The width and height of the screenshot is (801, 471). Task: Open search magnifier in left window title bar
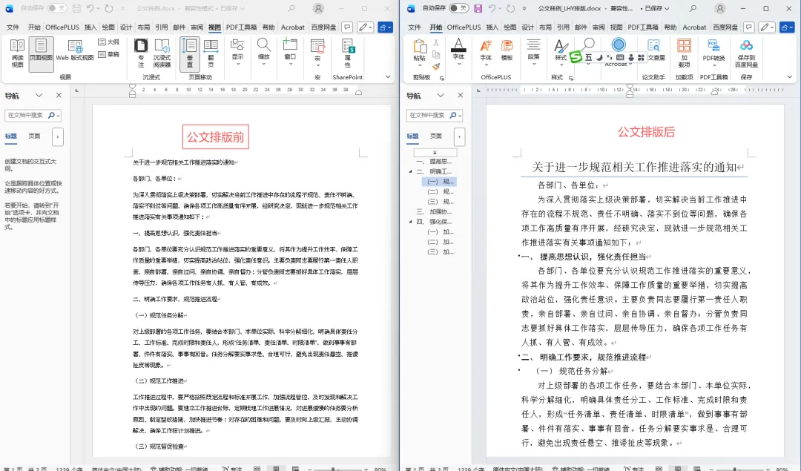point(291,8)
